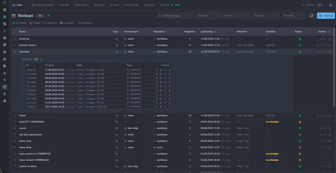The image size is (336, 173).
Task: Toggle the 3 failed filter
Action: click(x=35, y=23)
